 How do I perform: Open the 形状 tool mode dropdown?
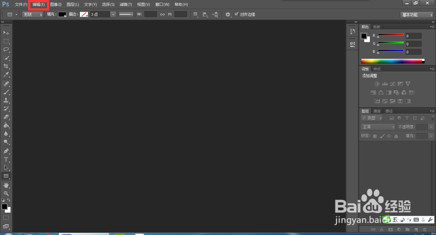(33, 14)
